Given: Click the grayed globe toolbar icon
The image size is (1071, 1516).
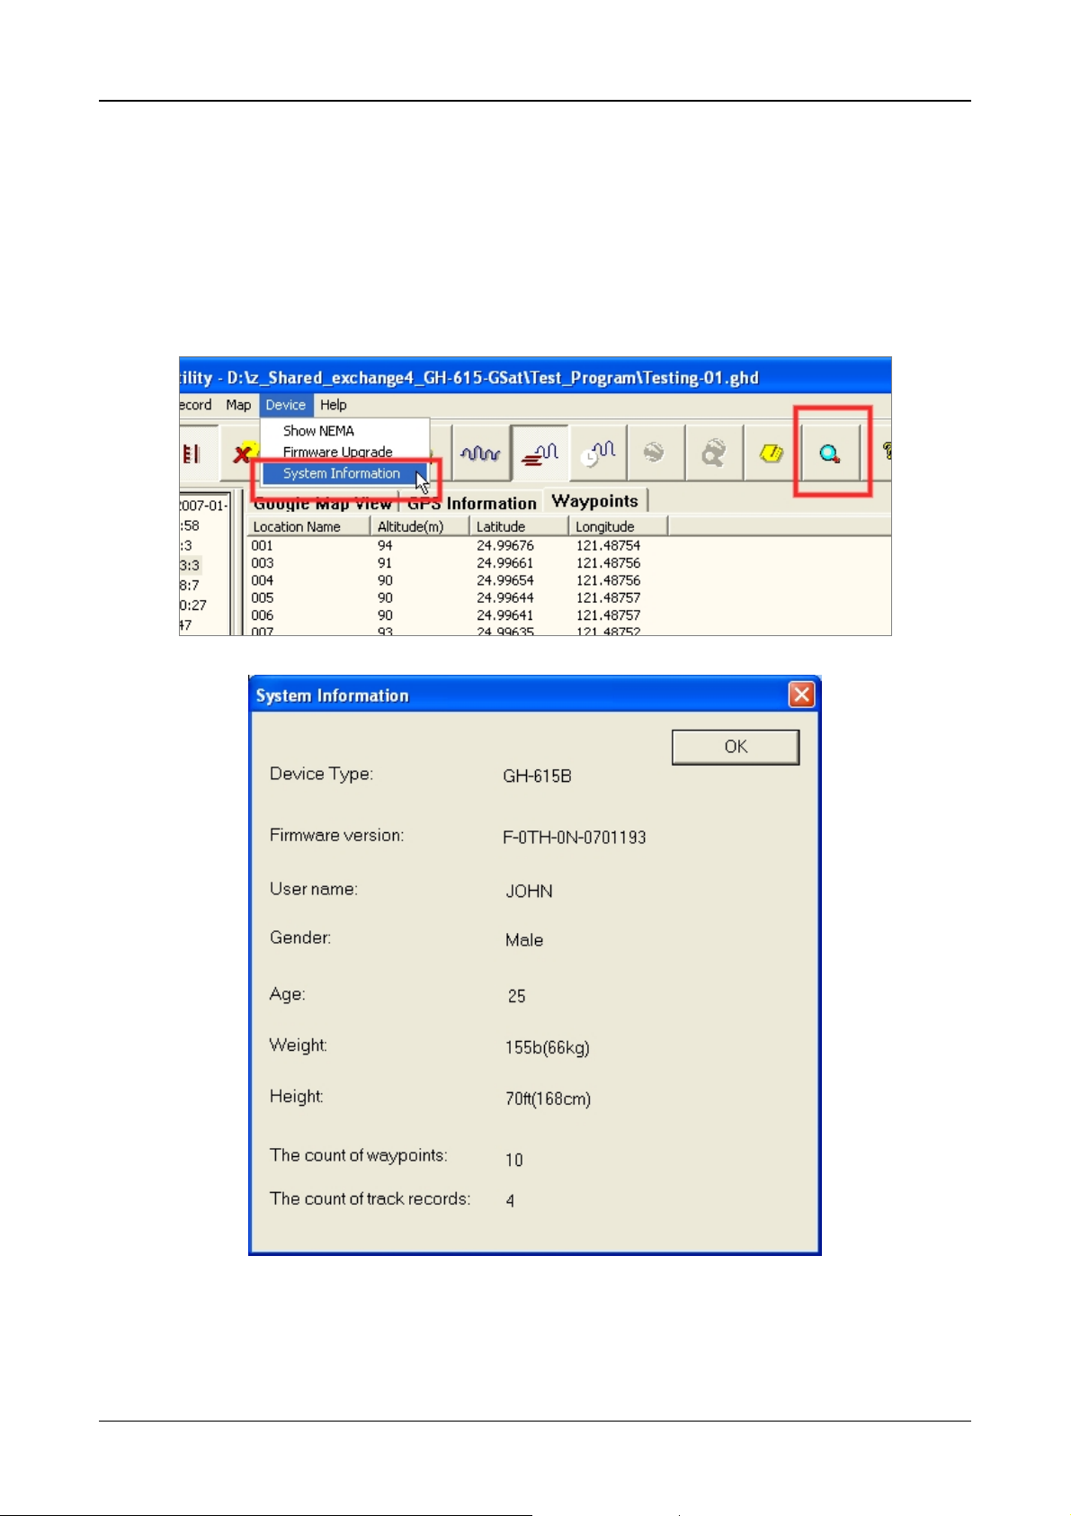Looking at the screenshot, I should coord(655,453).
